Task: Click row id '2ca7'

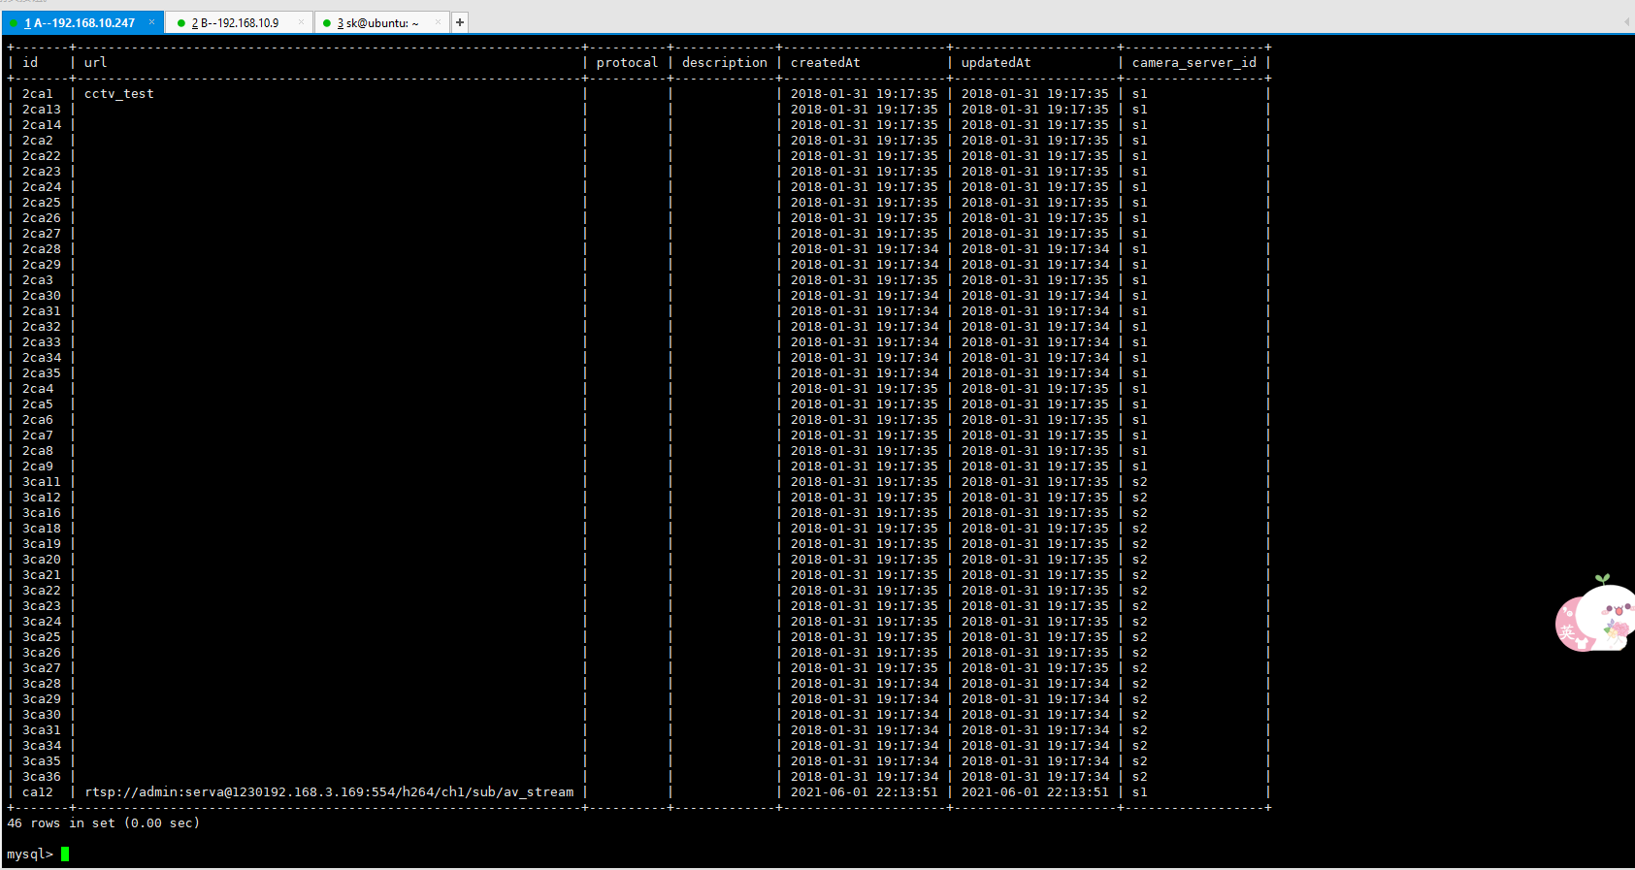Action: pos(38,435)
